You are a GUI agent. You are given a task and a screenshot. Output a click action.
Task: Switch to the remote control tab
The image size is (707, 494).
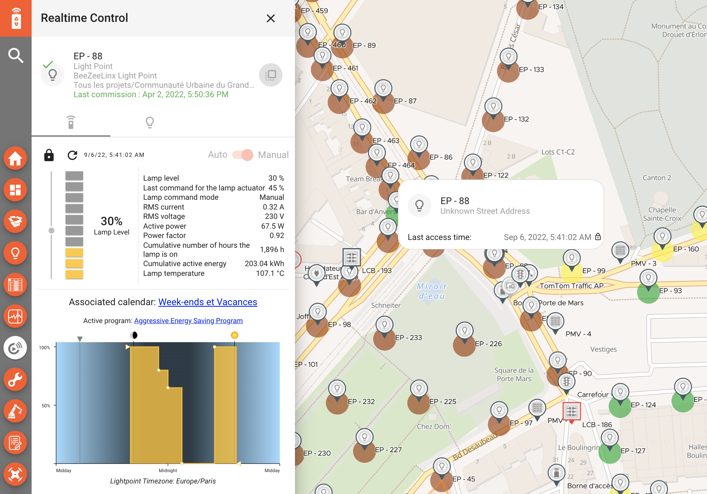click(71, 123)
